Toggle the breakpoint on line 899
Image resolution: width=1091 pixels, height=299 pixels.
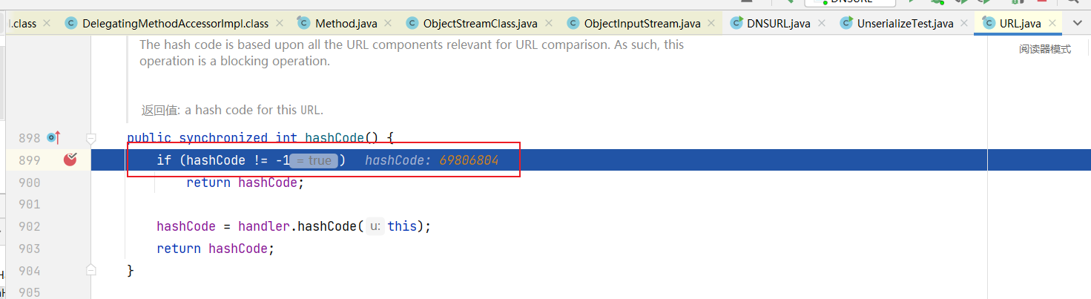click(70, 160)
